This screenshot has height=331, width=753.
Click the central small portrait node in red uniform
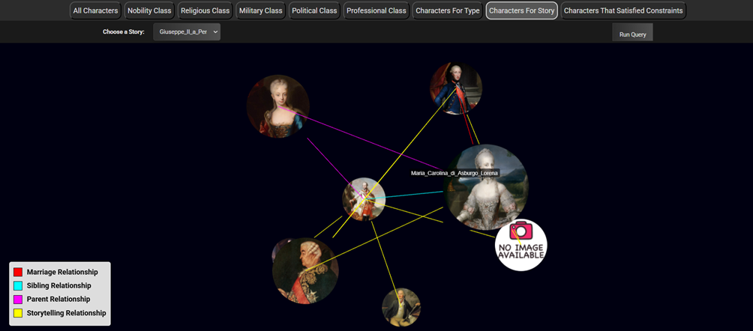pyautogui.click(x=364, y=199)
